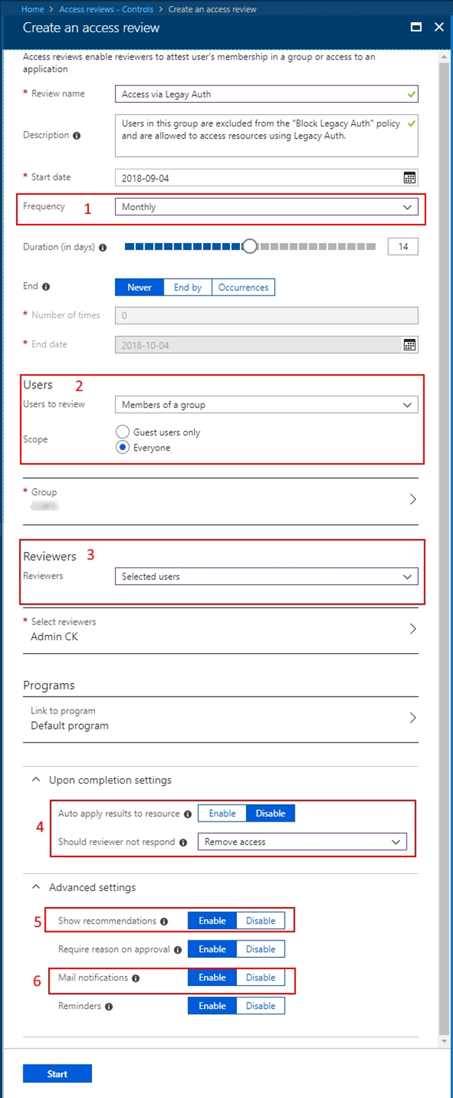Click the Should reviewer not respond info icon
The width and height of the screenshot is (453, 1098).
coord(183,842)
